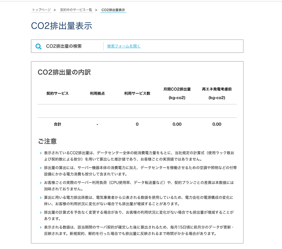Click the chevron bullet before 排出量の算出には
This screenshot has height=249, width=282.
click(41, 168)
